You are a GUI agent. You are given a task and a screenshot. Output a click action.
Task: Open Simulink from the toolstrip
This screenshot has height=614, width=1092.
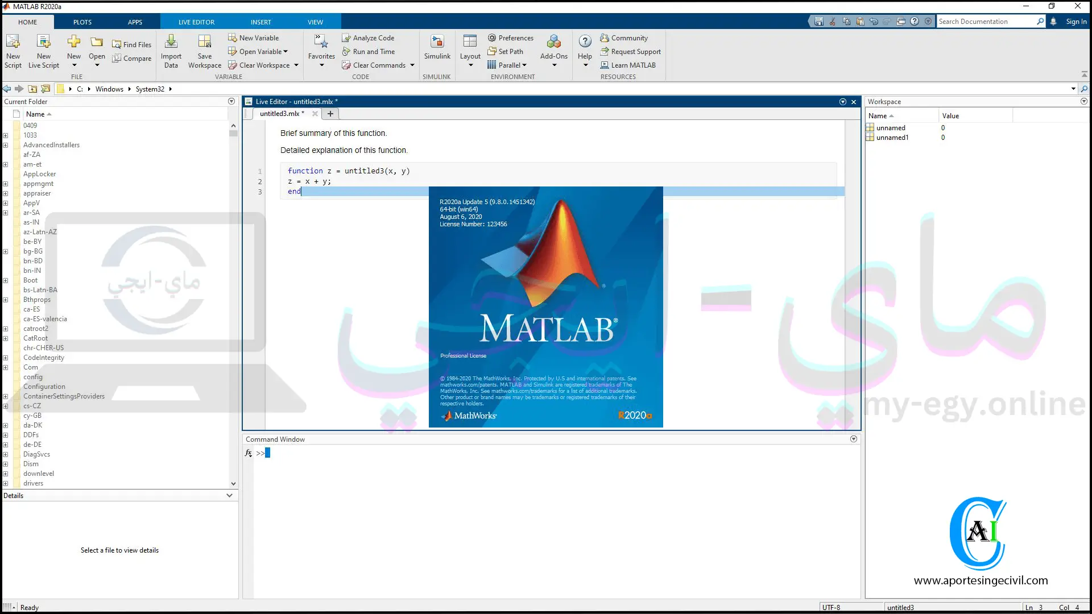[437, 47]
